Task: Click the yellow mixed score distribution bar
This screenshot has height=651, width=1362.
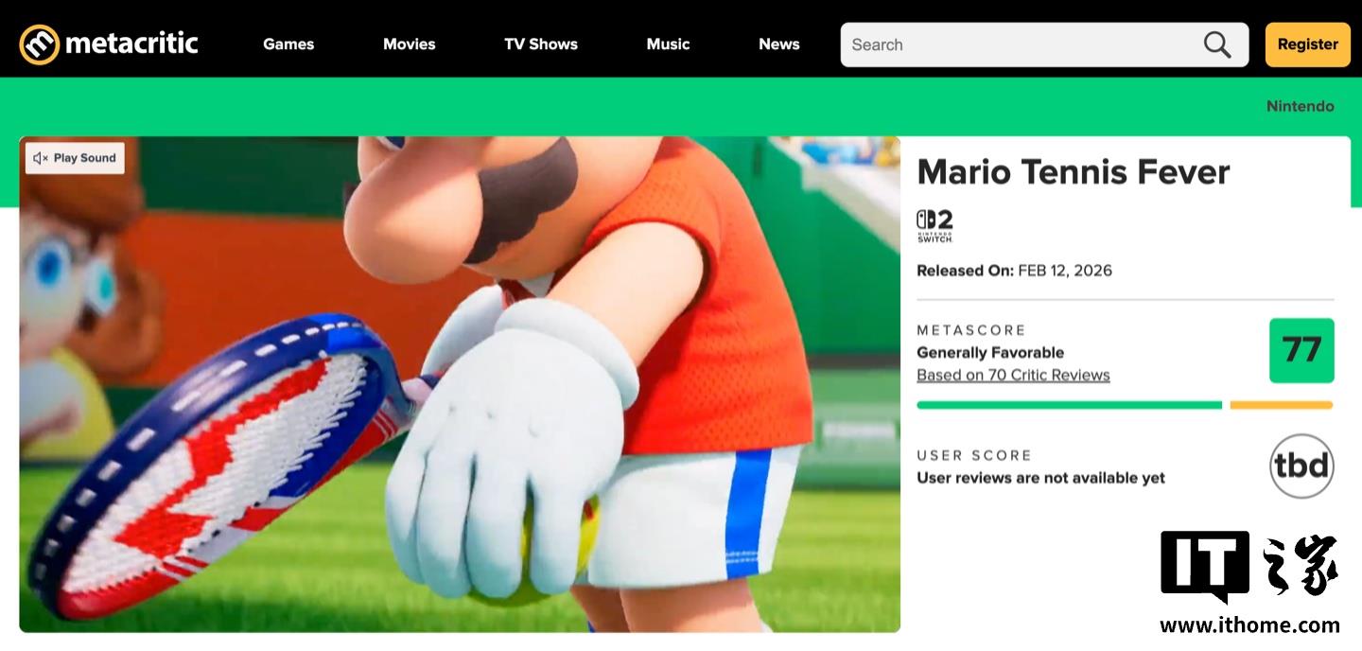Action: pyautogui.click(x=1282, y=405)
